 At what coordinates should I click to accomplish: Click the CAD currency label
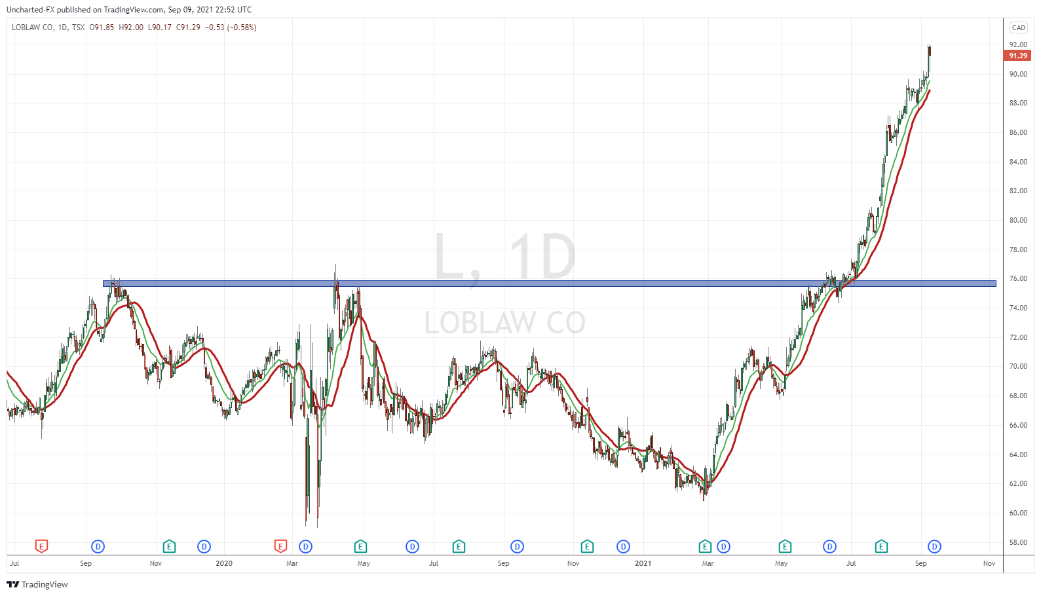[1018, 28]
